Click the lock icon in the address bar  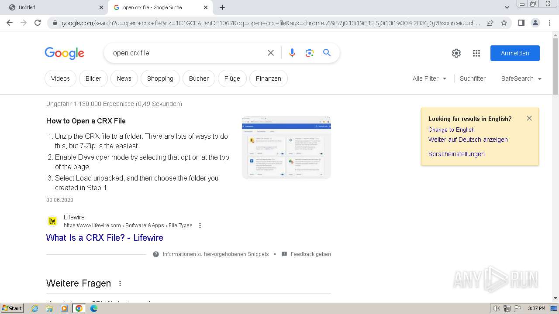[x=55, y=23]
